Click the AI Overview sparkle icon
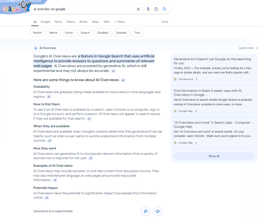262x219 pixels. (x=36, y=48)
